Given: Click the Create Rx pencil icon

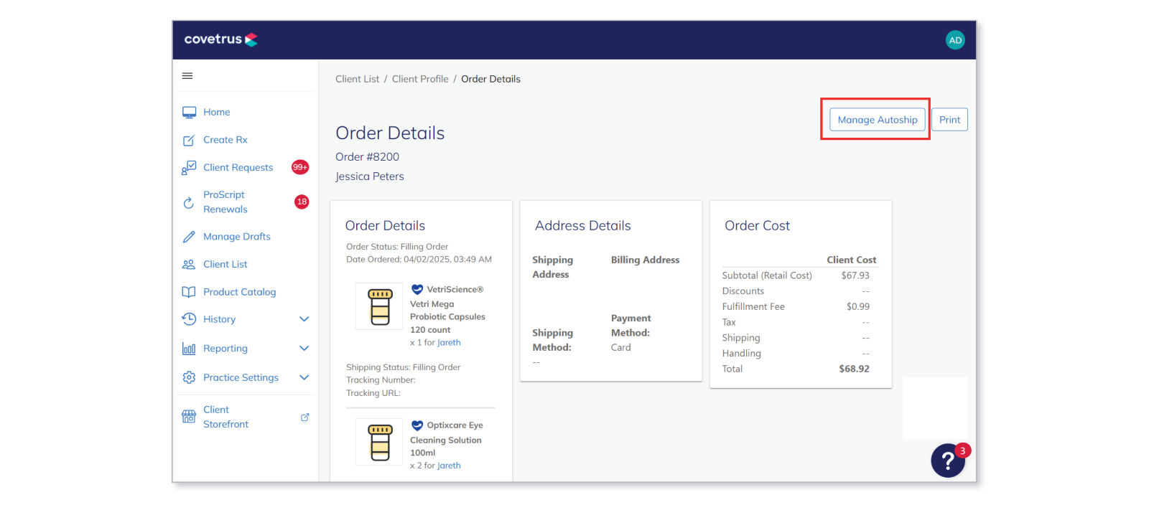Looking at the screenshot, I should point(189,140).
